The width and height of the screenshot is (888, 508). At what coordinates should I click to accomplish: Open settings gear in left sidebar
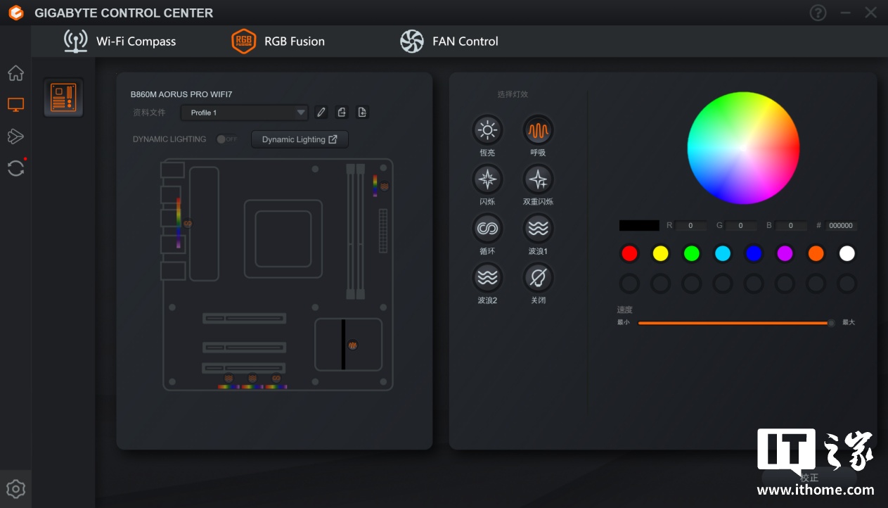click(x=15, y=488)
